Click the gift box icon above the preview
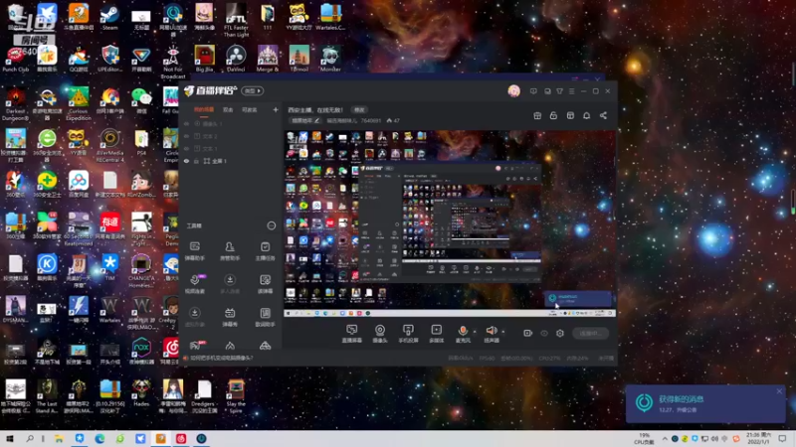 point(537,115)
